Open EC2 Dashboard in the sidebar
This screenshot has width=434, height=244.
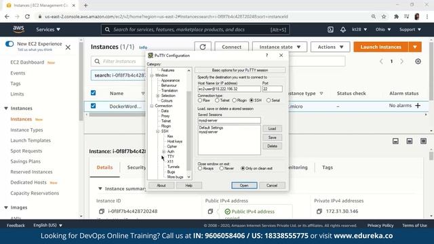(x=27, y=62)
